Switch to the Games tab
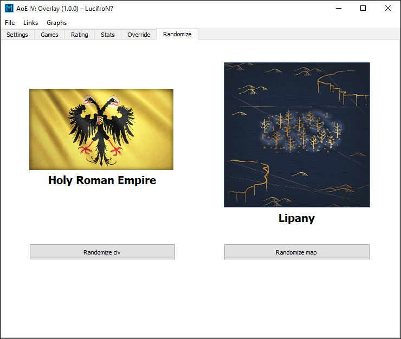This screenshot has height=339, width=401. (x=49, y=35)
